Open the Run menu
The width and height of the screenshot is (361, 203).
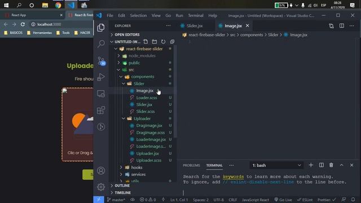click(179, 15)
